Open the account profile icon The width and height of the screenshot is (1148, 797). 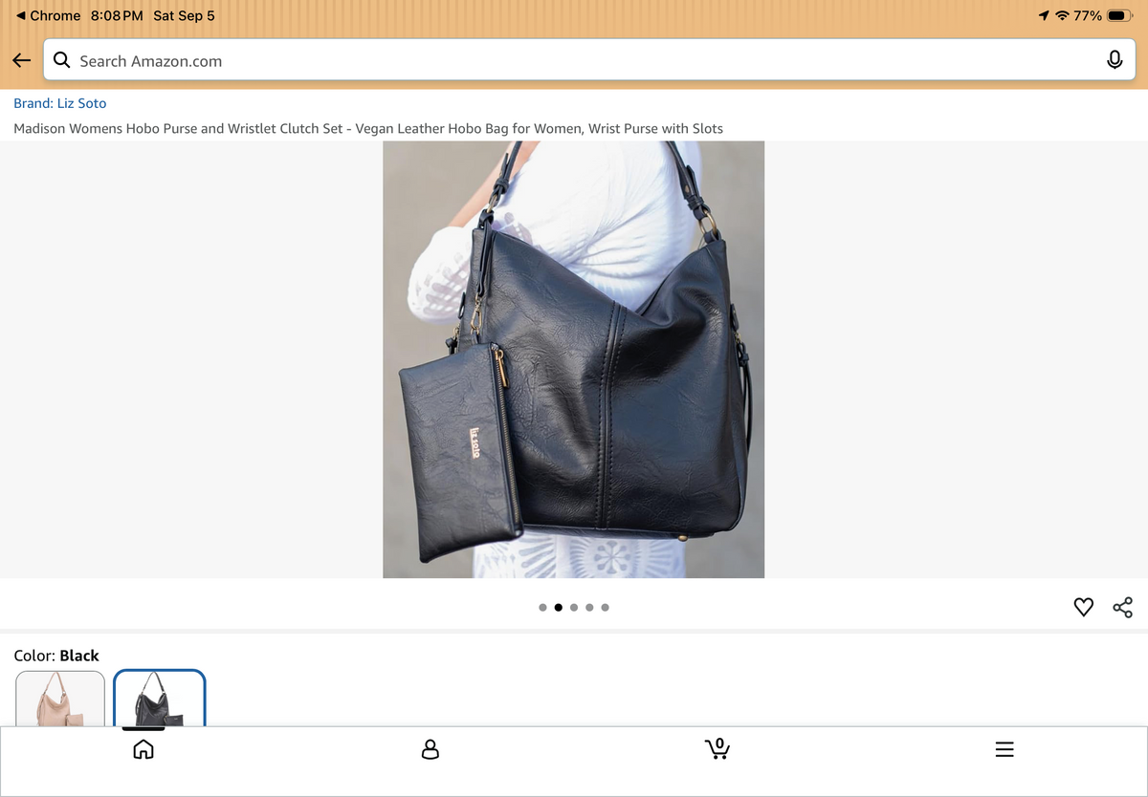coord(430,749)
